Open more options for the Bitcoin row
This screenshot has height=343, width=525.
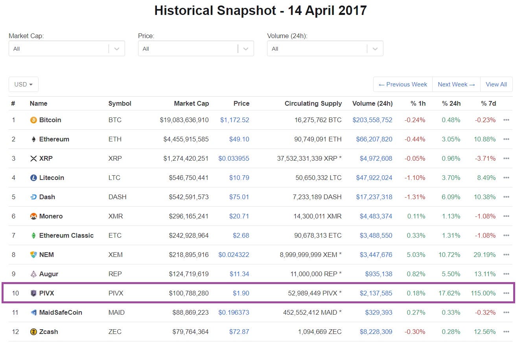coord(506,120)
